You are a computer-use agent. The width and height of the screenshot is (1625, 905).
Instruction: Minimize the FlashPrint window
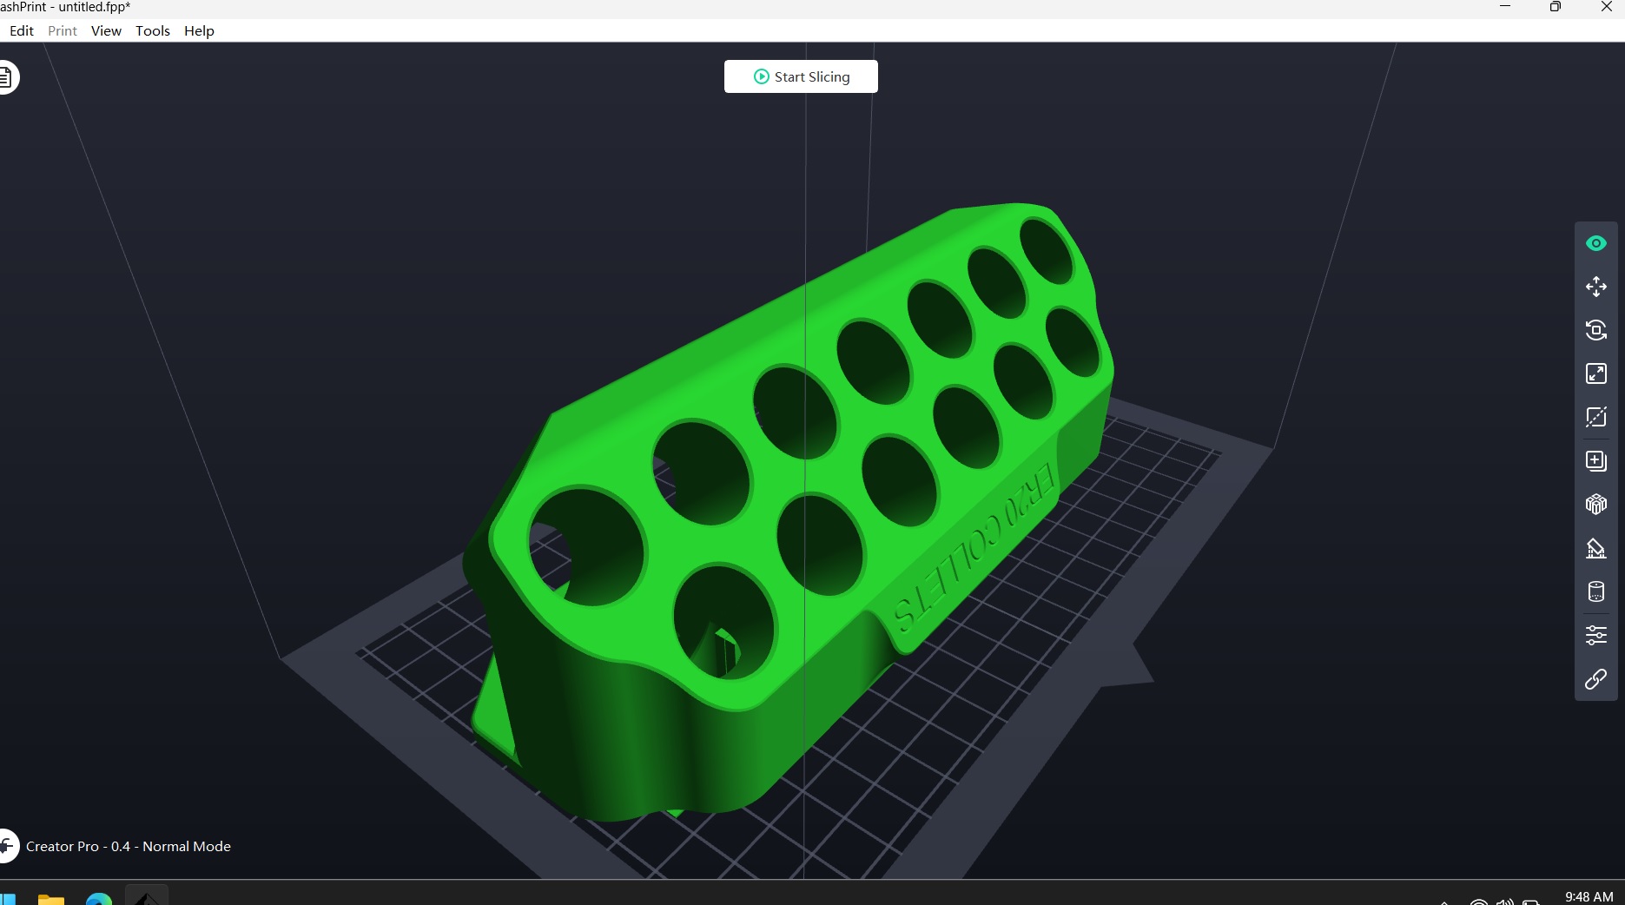click(x=1505, y=7)
